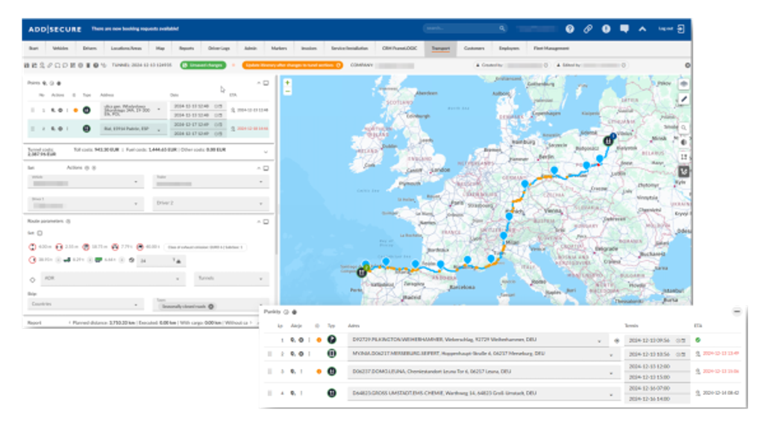764x430 pixels.
Task: Open the Driver 2 dropdown
Action: click(x=211, y=203)
